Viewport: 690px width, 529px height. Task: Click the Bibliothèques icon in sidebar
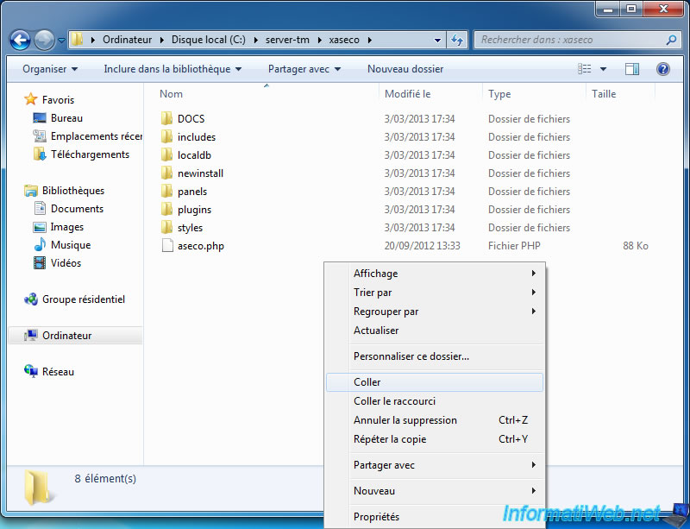point(31,191)
